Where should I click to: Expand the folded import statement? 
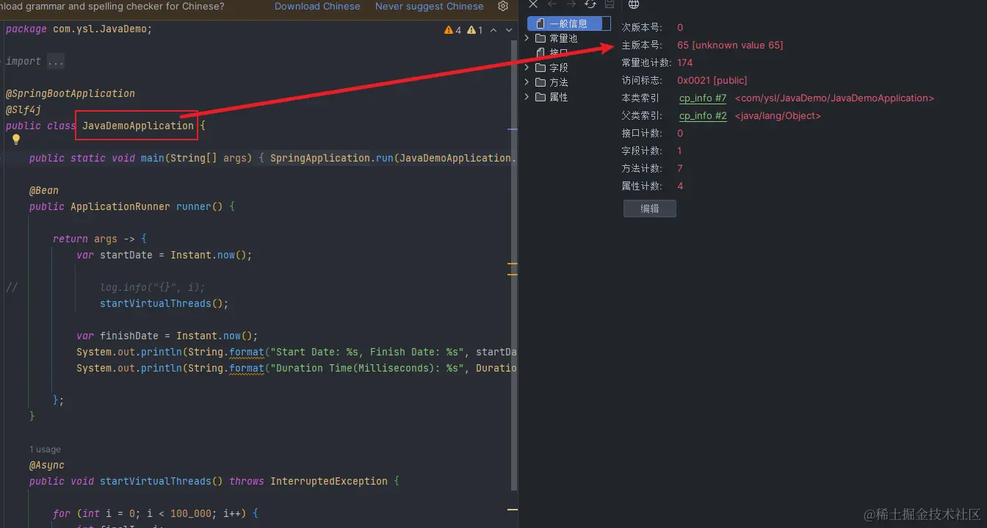[x=56, y=62]
